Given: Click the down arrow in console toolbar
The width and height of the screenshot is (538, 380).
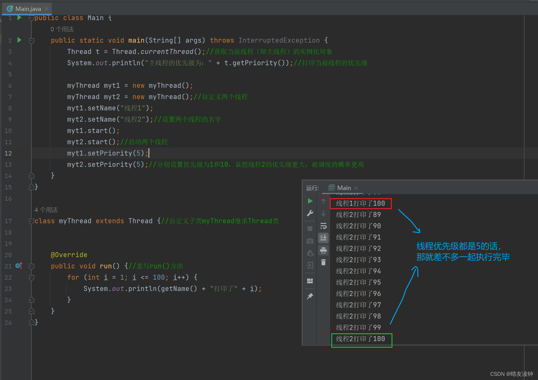Looking at the screenshot, I should coord(323,214).
